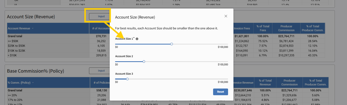Click the Account Size 3 slider handle
The height and width of the screenshot is (105, 347).
127,79
